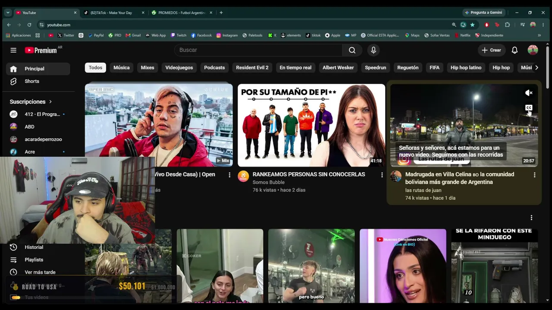This screenshot has width=552, height=310.
Task: Open the ABD subscription channel
Action: click(x=38, y=127)
